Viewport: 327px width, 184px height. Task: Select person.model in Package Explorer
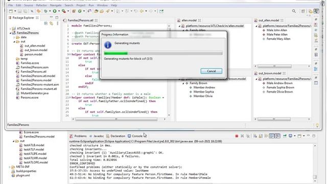click(33, 55)
